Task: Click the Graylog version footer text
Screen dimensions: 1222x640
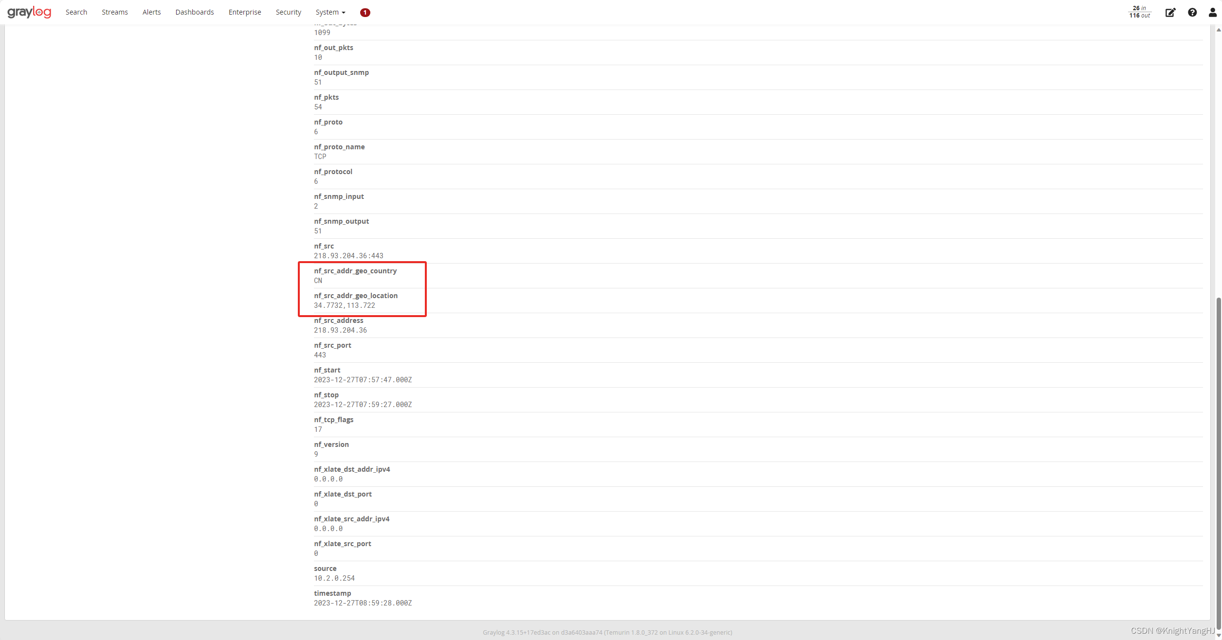Action: click(607, 633)
